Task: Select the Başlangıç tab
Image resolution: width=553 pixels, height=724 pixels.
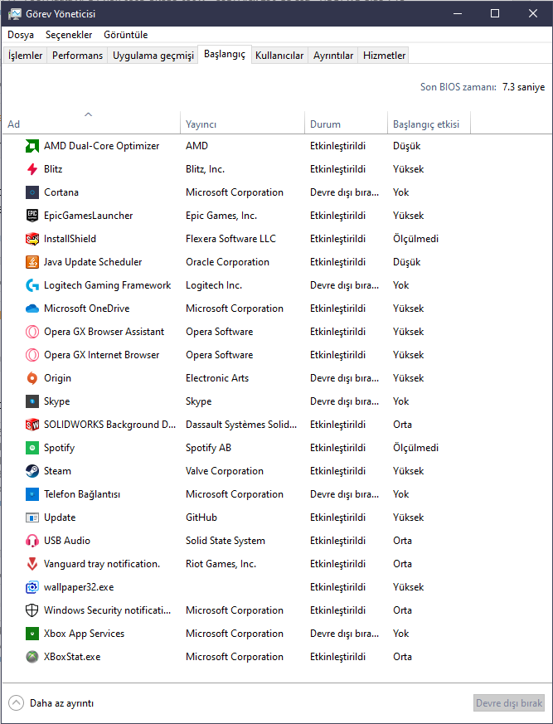Action: [225, 54]
